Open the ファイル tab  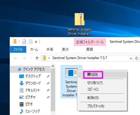[18, 49]
